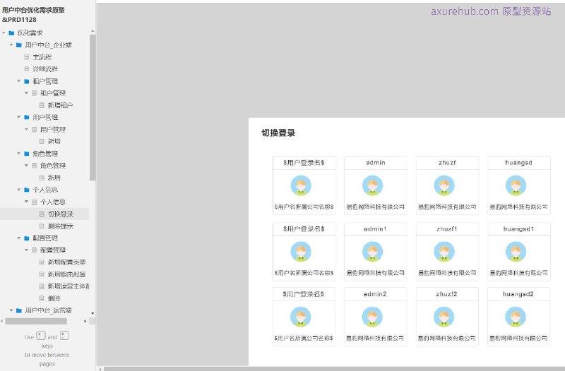Click the page icon beside 详细流程
The height and width of the screenshot is (371, 565).
[x=27, y=68]
